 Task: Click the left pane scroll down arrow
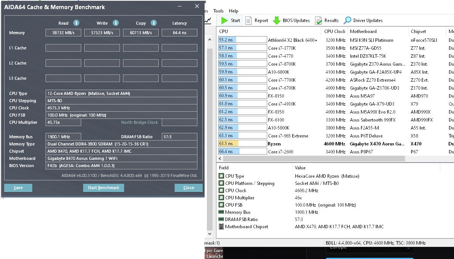(210, 234)
